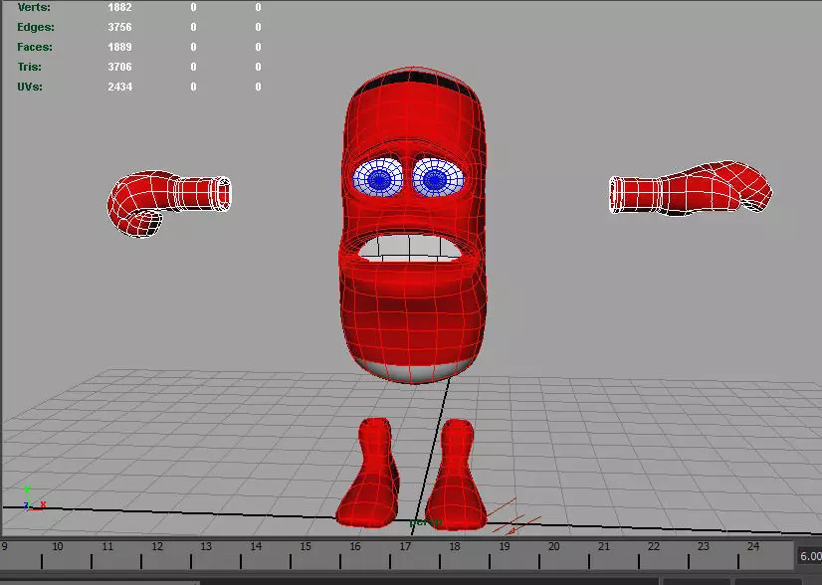The width and height of the screenshot is (822, 585).
Task: Jump to frame 12 on the timeline
Action: pyautogui.click(x=157, y=547)
